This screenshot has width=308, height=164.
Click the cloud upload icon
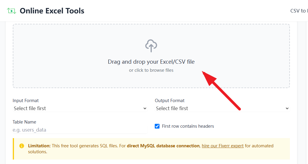[151, 46]
